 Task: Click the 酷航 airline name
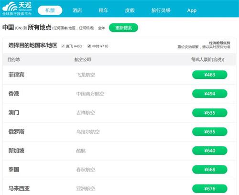(81, 151)
